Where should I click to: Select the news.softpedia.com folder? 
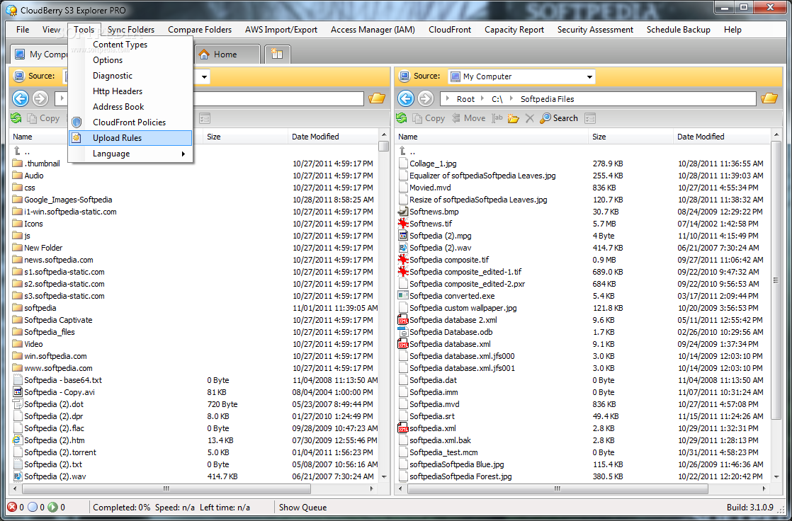coord(59,260)
